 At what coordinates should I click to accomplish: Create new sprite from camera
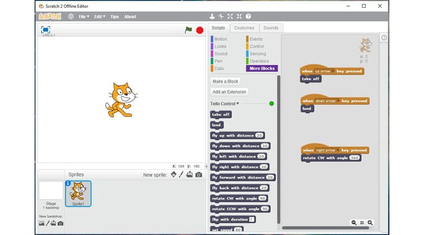click(x=199, y=175)
